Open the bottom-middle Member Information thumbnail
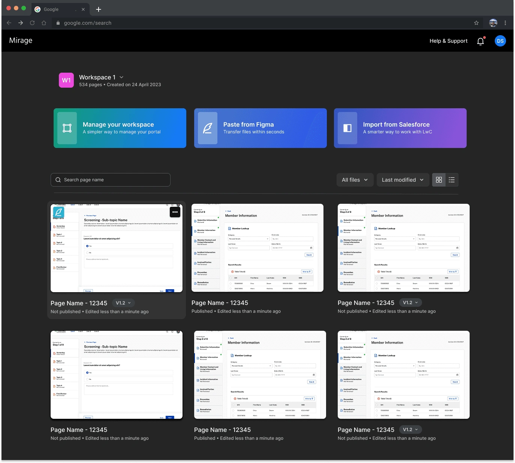This screenshot has height=463, width=515. click(260, 375)
